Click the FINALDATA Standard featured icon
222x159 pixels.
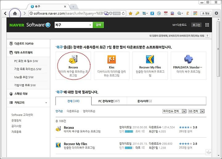[188, 59]
